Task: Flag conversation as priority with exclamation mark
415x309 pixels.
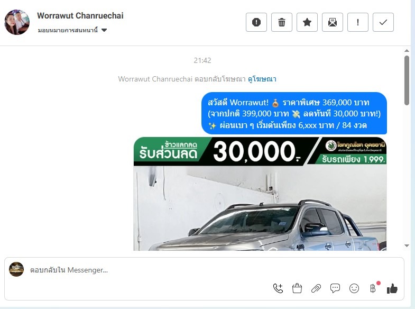Action: pos(358,22)
